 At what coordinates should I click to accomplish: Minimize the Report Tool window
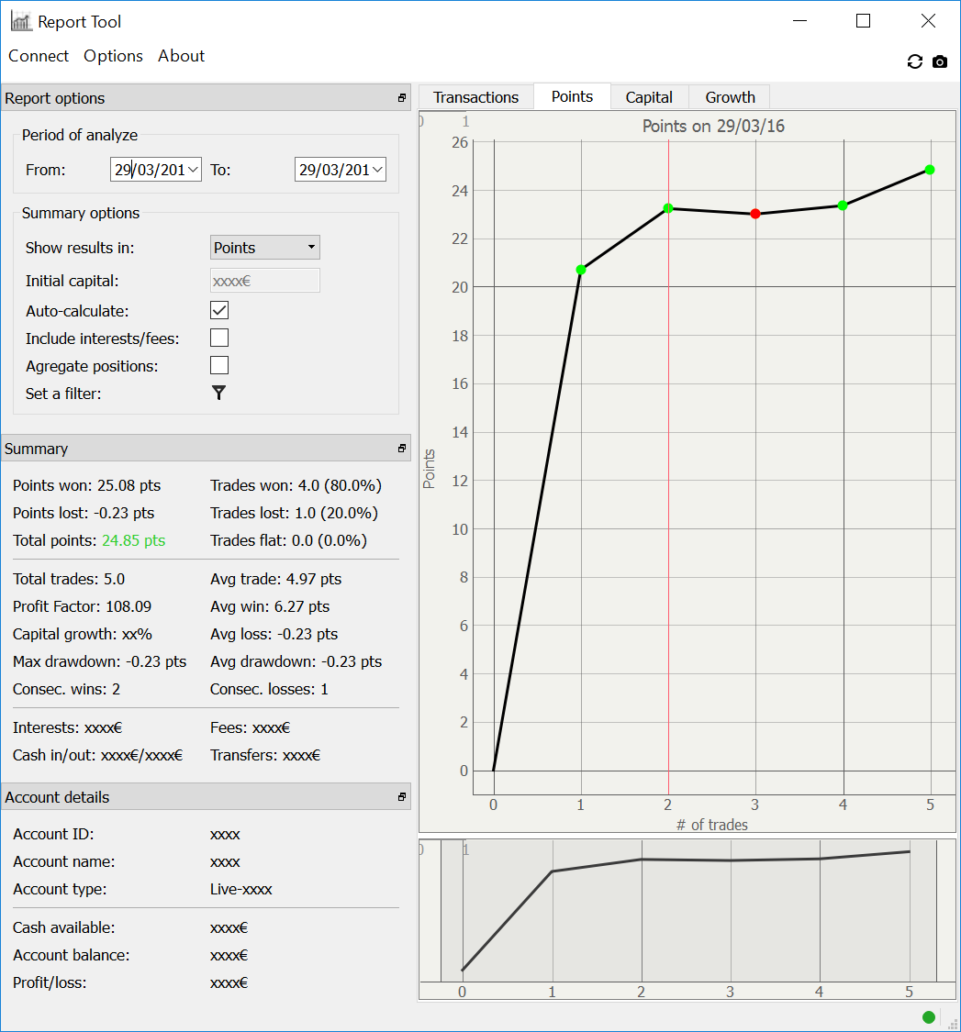799,21
